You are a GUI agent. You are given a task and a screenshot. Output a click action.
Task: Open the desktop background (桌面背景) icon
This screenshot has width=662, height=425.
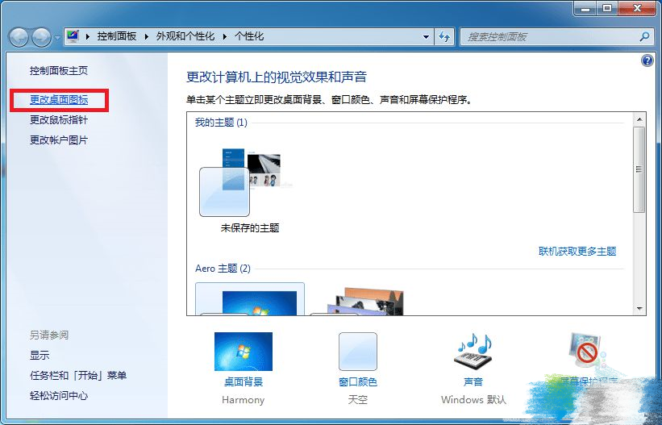click(243, 352)
